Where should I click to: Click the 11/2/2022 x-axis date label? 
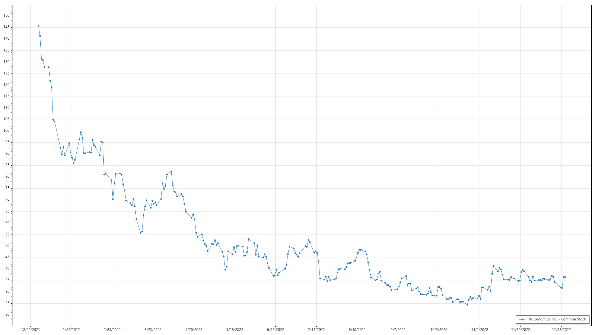pyautogui.click(x=480, y=329)
